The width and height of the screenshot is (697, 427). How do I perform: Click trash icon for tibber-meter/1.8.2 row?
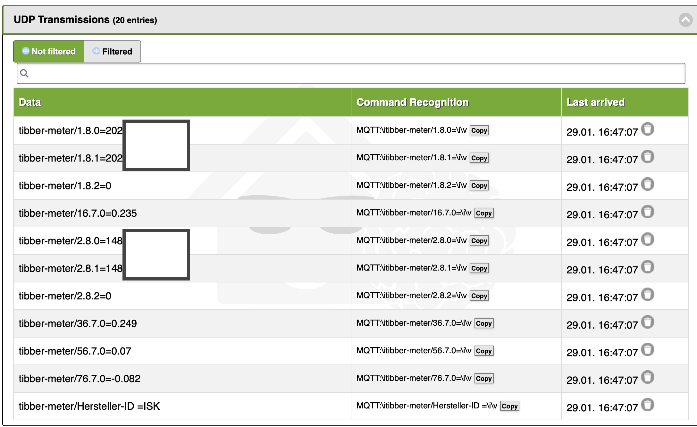647,185
